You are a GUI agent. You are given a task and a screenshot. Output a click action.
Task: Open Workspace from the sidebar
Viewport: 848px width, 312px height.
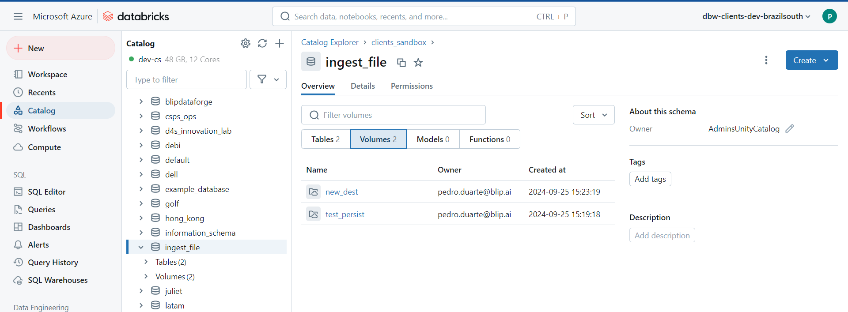click(x=61, y=74)
